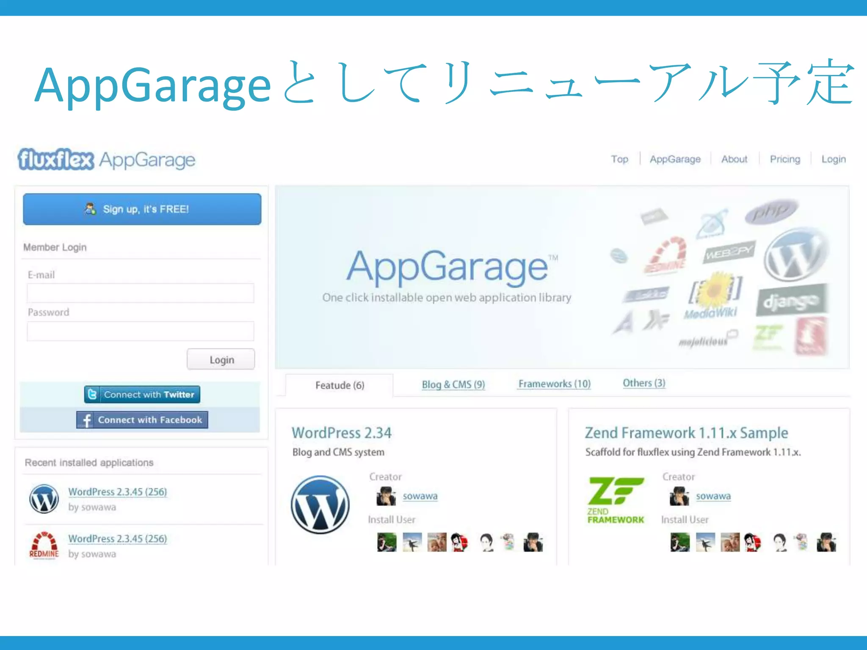The image size is (867, 650).
Task: Click the user icon on Sign up button
Action: [90, 209]
